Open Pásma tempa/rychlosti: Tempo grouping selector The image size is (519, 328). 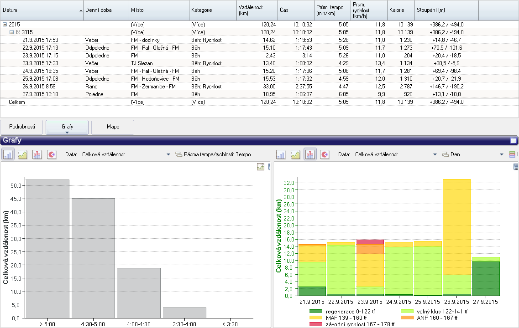(217, 154)
